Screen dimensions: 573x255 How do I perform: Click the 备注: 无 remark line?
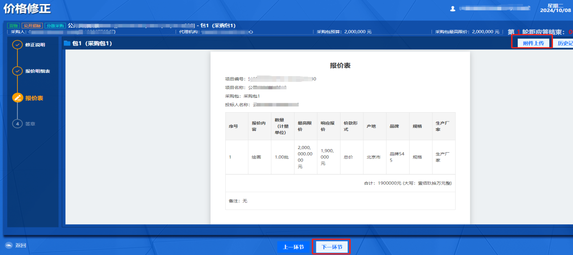(x=238, y=201)
